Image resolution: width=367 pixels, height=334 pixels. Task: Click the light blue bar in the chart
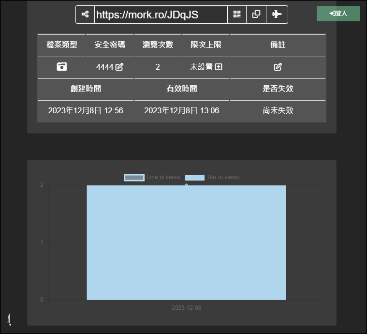pos(186,242)
